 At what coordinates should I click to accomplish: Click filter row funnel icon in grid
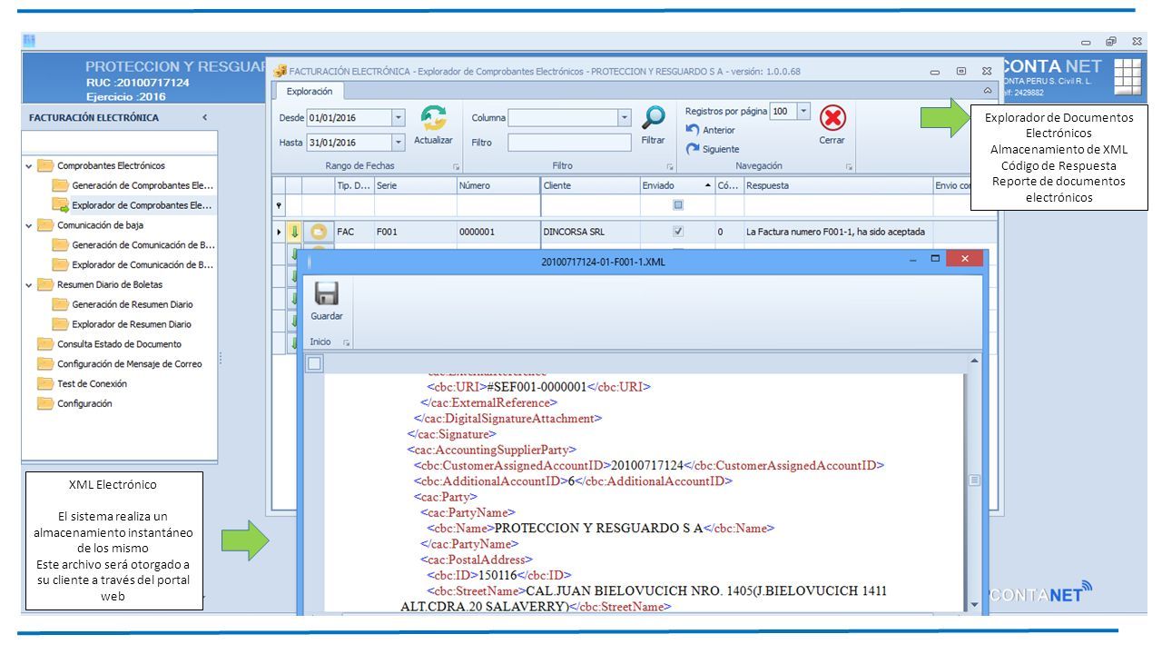280,205
